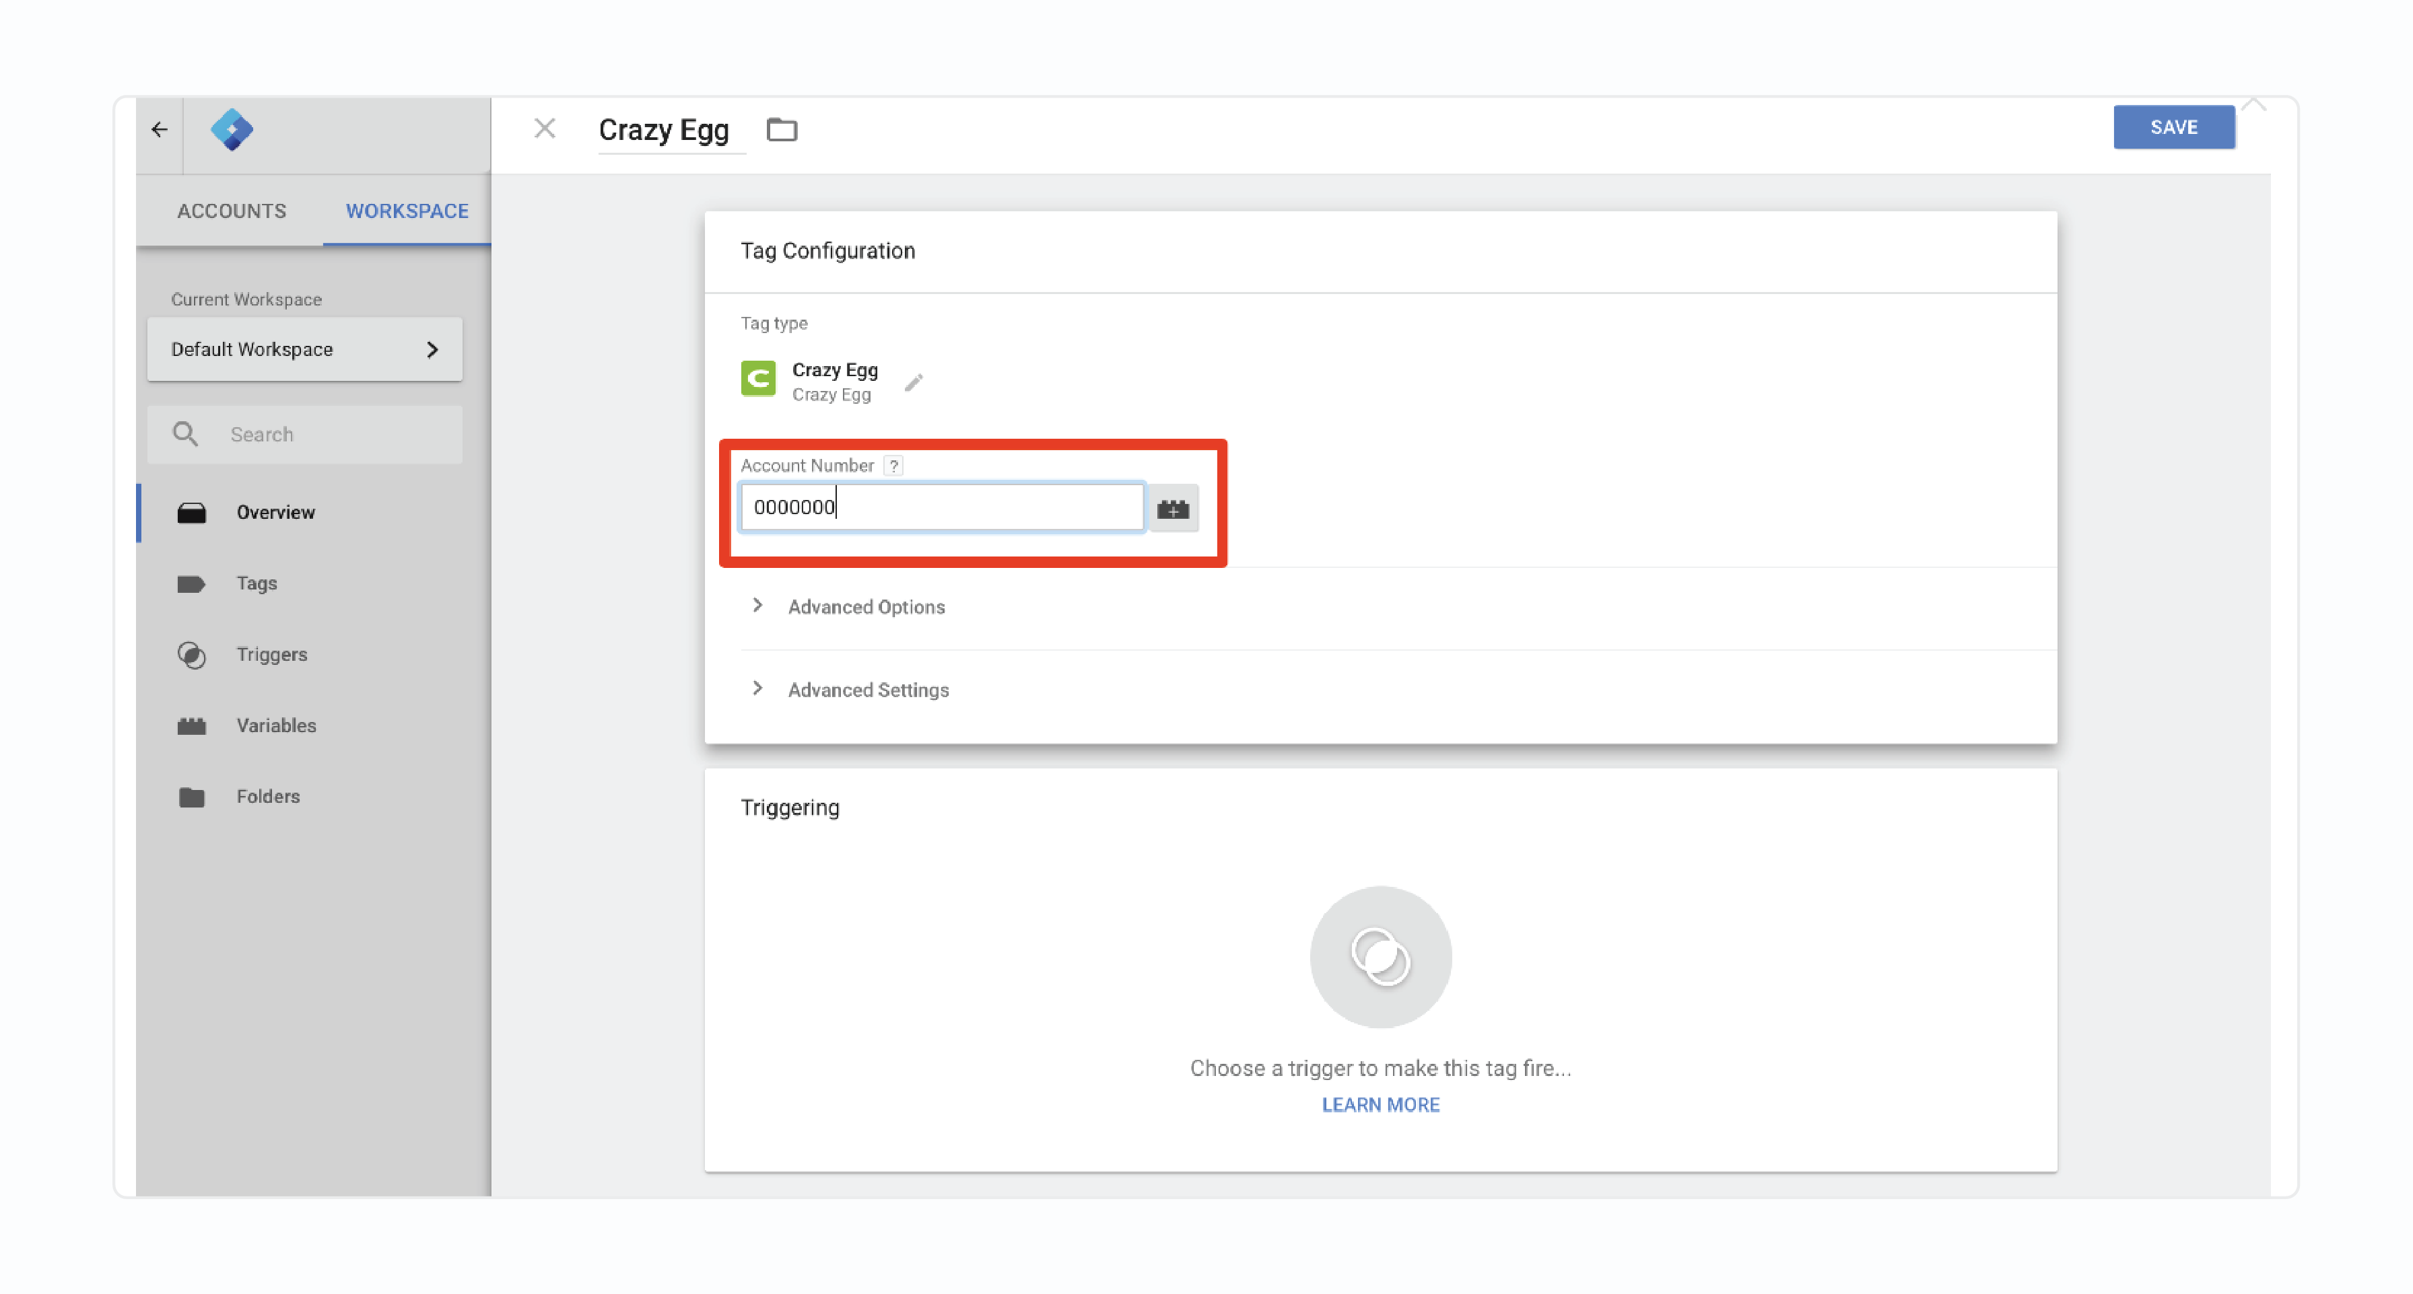Click the Advanced Options chevron
Screen dimensions: 2413x1294
tap(757, 606)
